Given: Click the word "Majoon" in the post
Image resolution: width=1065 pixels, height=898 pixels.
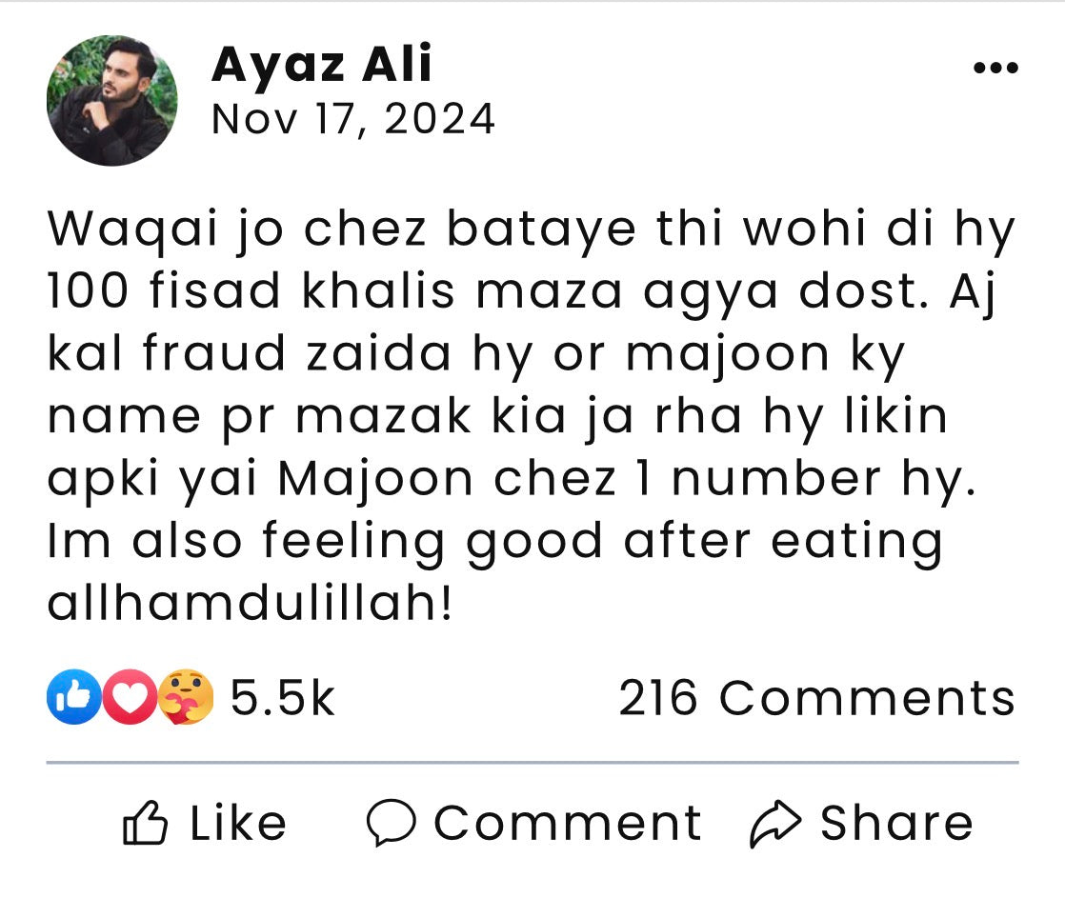Looking at the screenshot, I should [x=376, y=479].
